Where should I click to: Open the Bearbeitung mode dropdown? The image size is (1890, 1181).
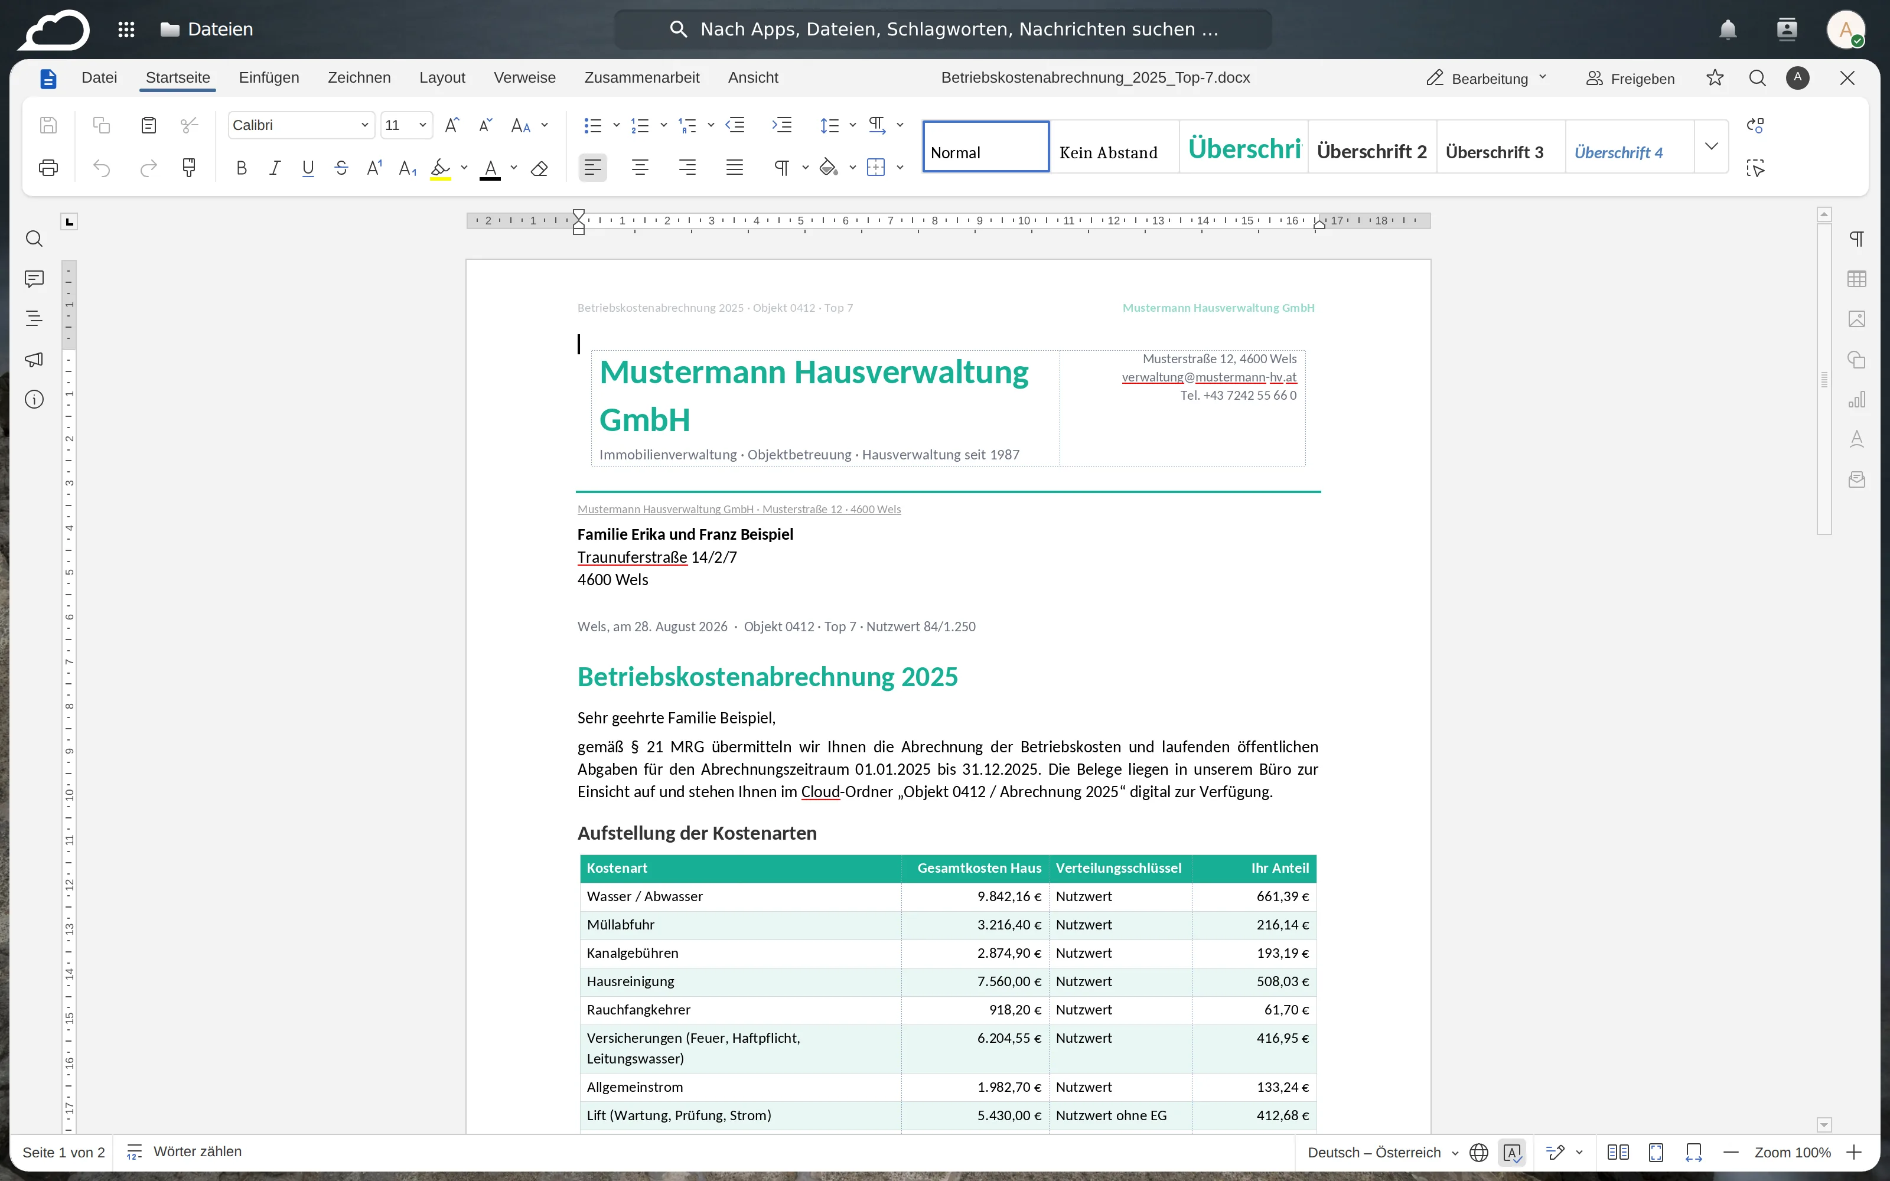(x=1487, y=78)
